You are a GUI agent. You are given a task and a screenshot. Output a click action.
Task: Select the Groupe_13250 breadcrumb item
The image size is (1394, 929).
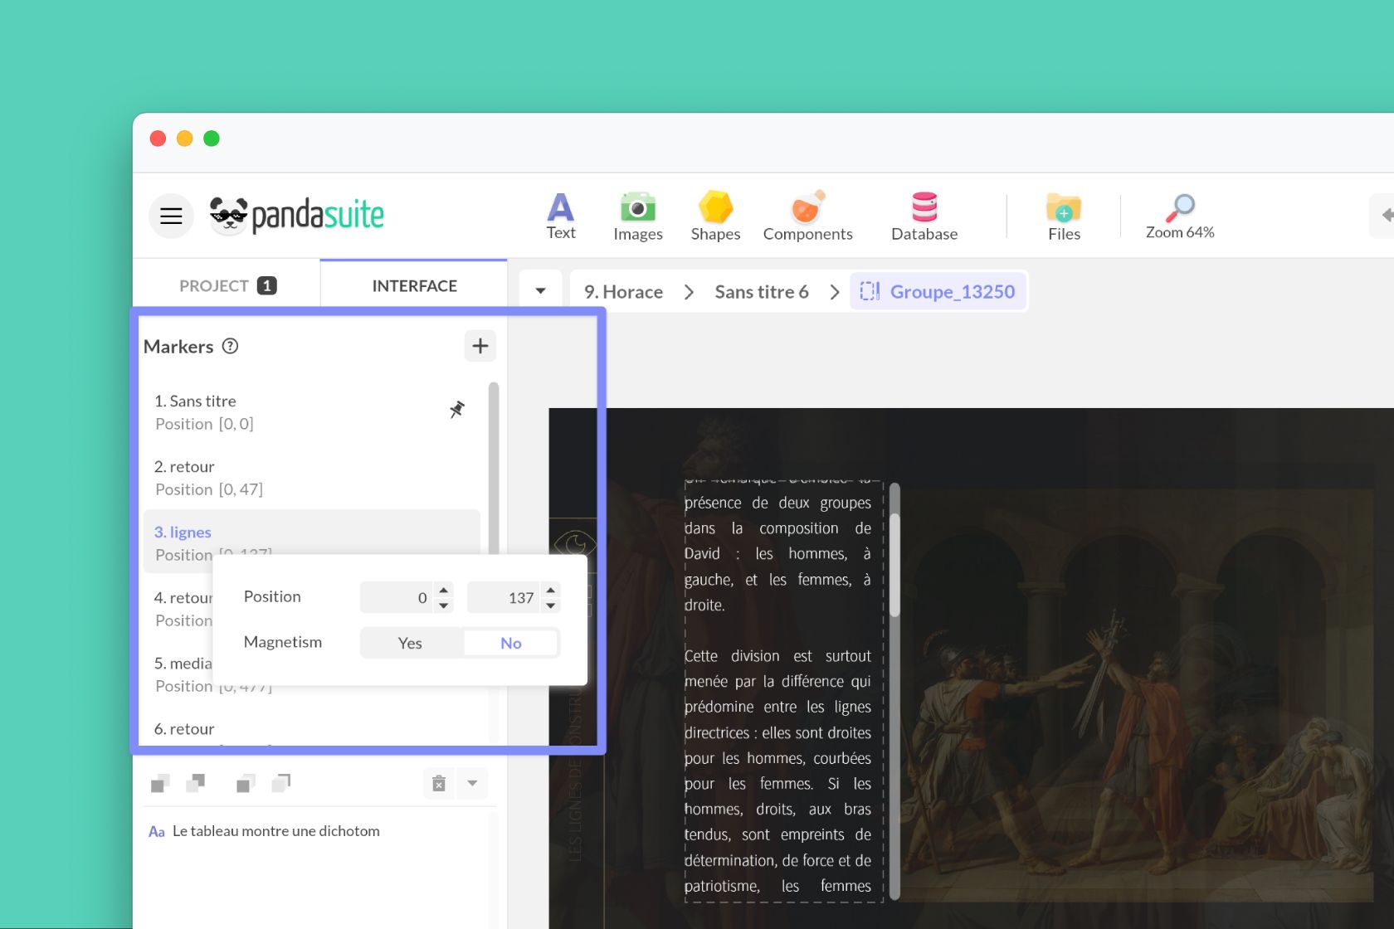(x=953, y=291)
